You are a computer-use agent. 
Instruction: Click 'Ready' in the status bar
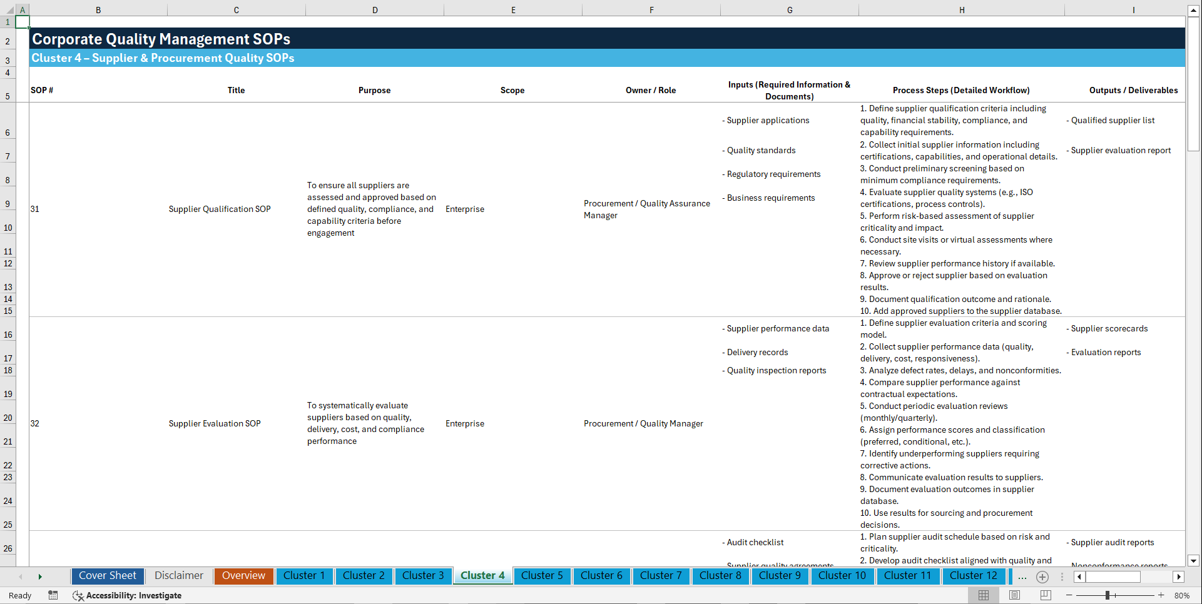(x=20, y=595)
